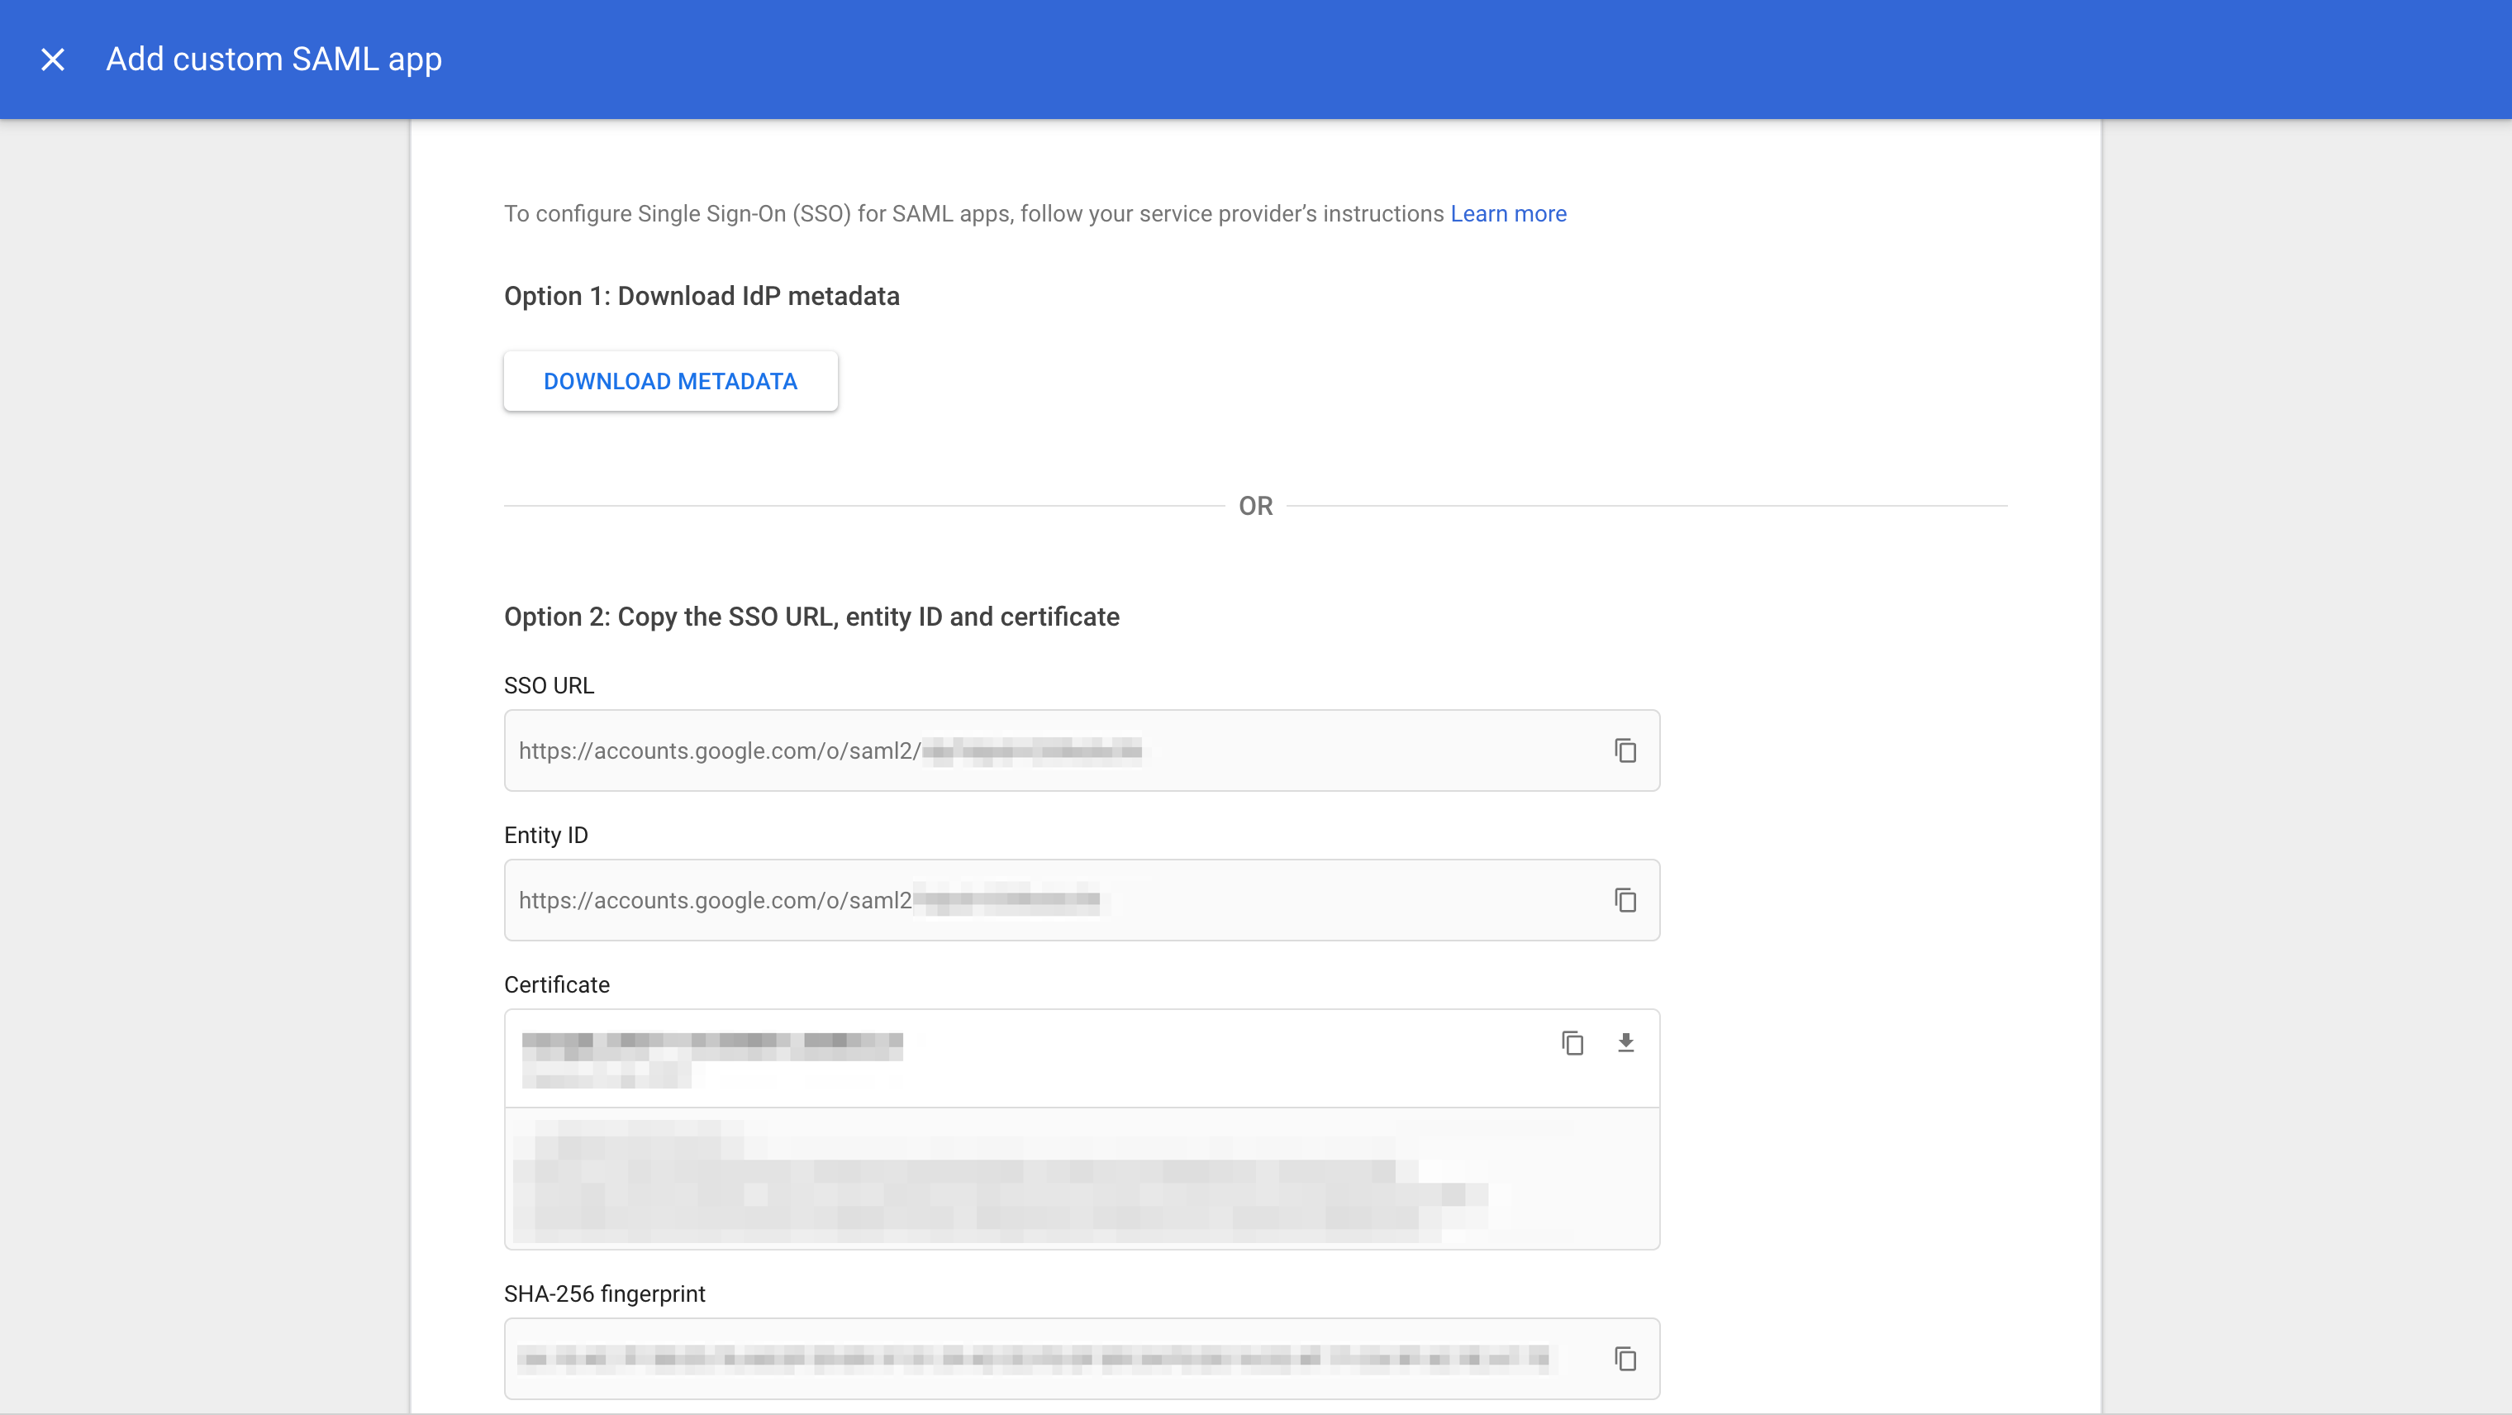The height and width of the screenshot is (1415, 2512).
Task: Click the DOWNLOAD METADATA button
Action: pyautogui.click(x=670, y=381)
